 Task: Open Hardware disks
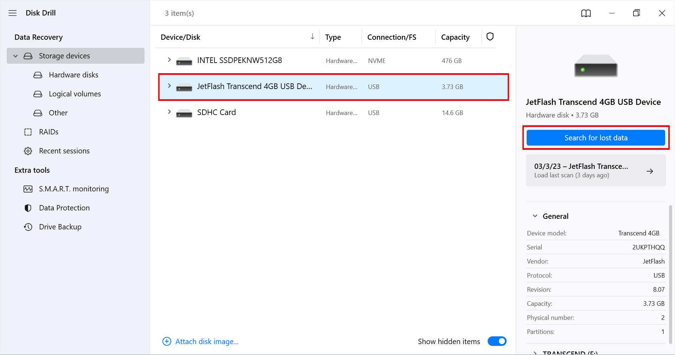pos(73,75)
